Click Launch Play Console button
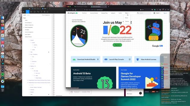190x106 pixels. click(117, 59)
